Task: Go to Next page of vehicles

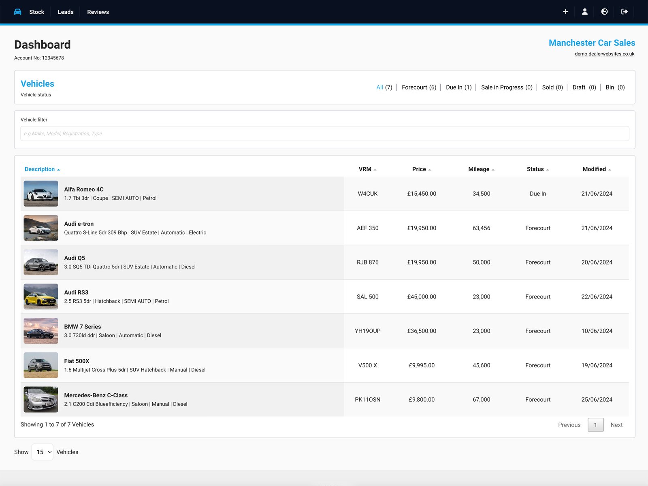Action: [616, 425]
